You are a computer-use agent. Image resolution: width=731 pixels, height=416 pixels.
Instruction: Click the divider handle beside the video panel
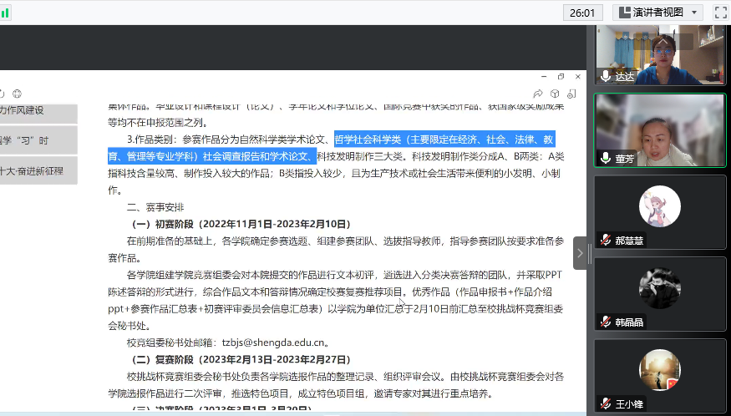point(590,252)
